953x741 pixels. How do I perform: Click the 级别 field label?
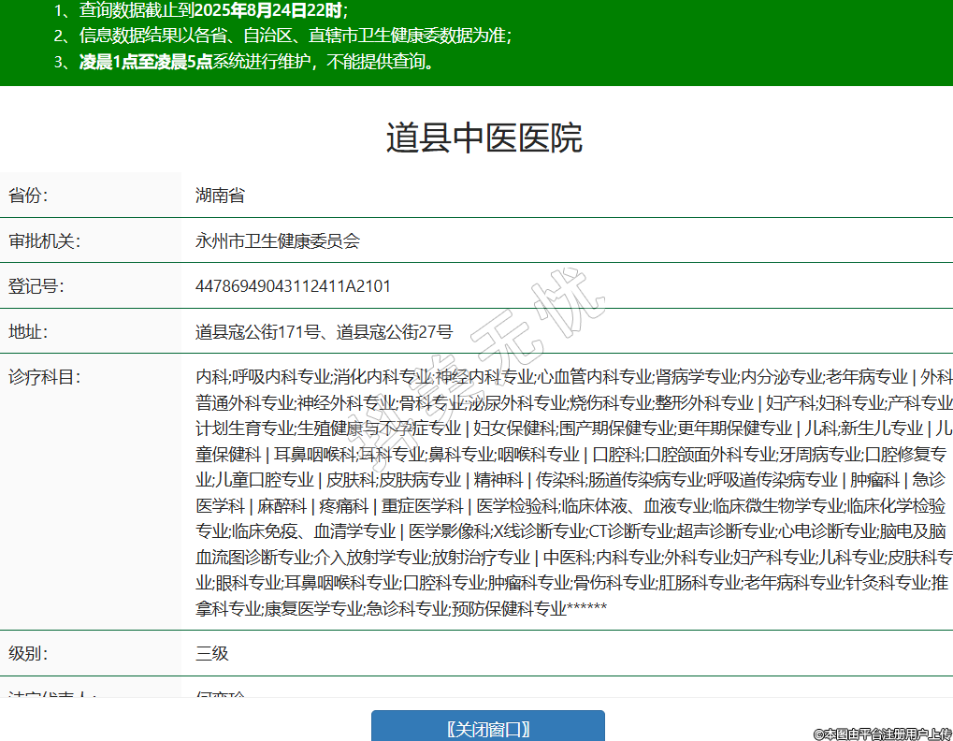pyautogui.click(x=28, y=653)
